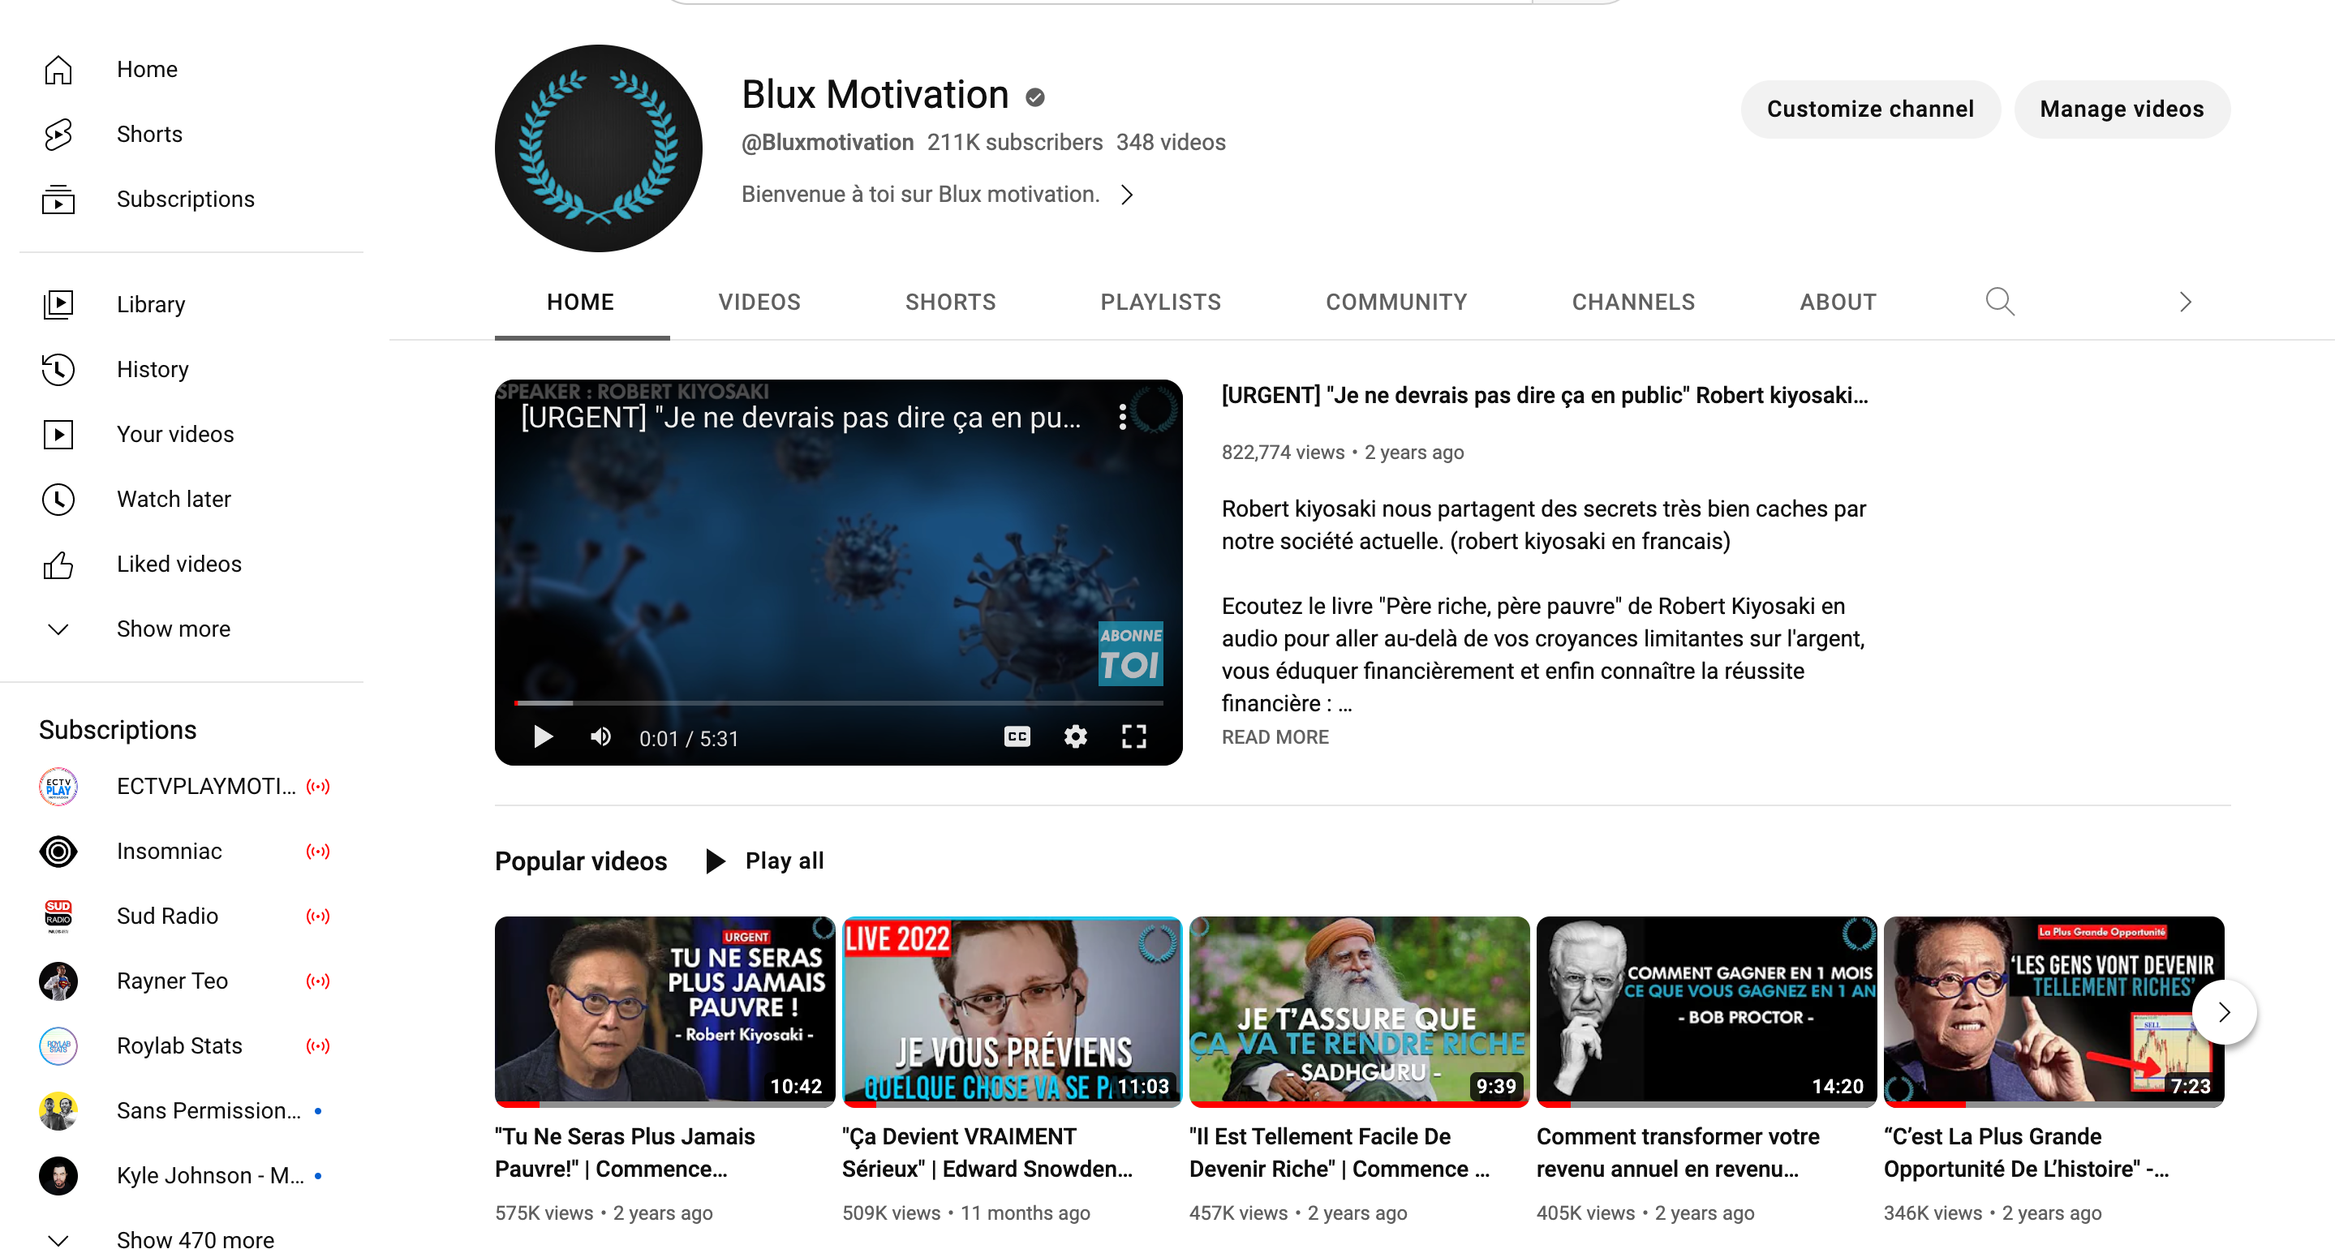2335x1249 pixels.
Task: Click the Customize channel button
Action: coord(1870,109)
